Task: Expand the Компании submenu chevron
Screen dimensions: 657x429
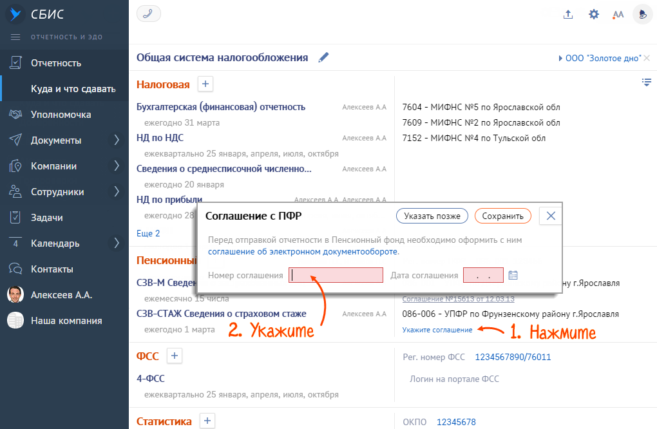Action: 117,166
